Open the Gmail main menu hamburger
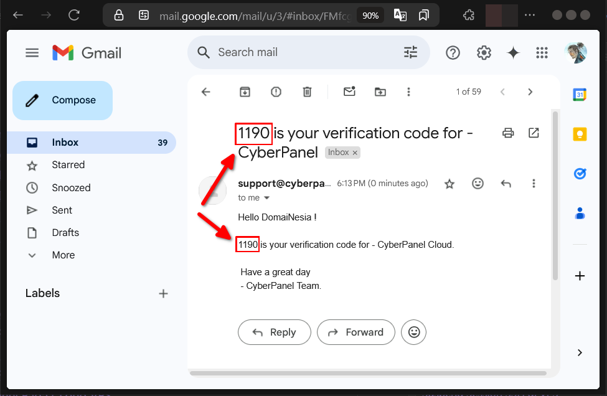Image resolution: width=607 pixels, height=396 pixels. pyautogui.click(x=32, y=53)
